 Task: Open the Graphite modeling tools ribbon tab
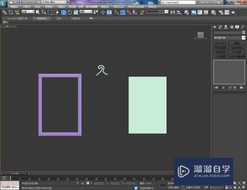17,18
